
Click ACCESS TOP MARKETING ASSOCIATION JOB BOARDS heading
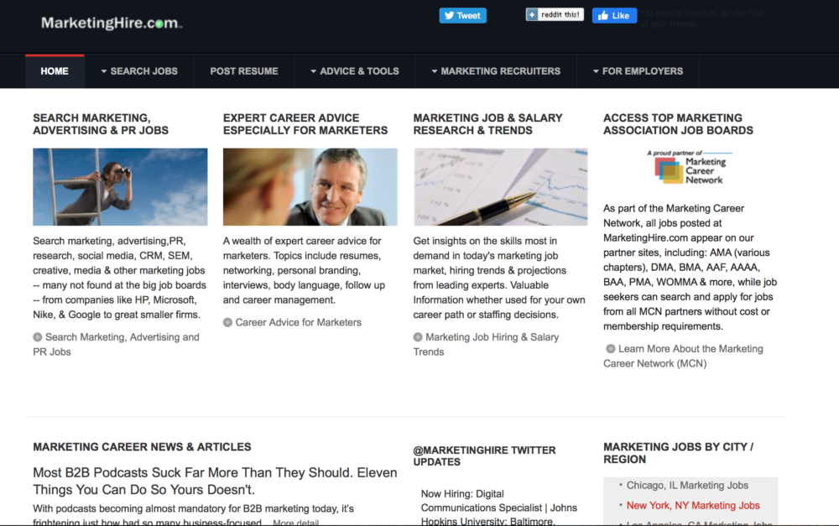tap(679, 124)
